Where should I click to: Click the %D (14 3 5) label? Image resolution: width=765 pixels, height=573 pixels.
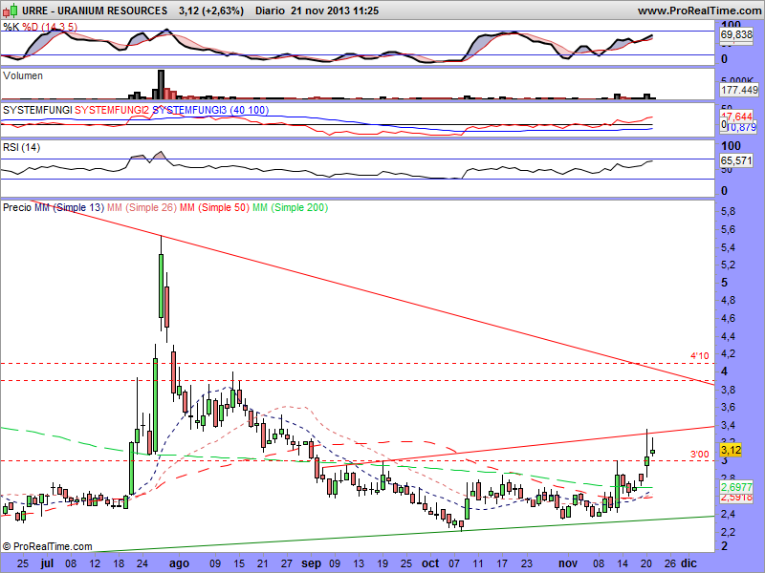click(x=50, y=27)
